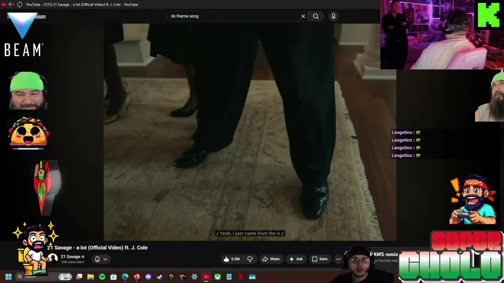
Task: Click the video player frame to pause
Action: pyautogui.click(x=250, y=132)
